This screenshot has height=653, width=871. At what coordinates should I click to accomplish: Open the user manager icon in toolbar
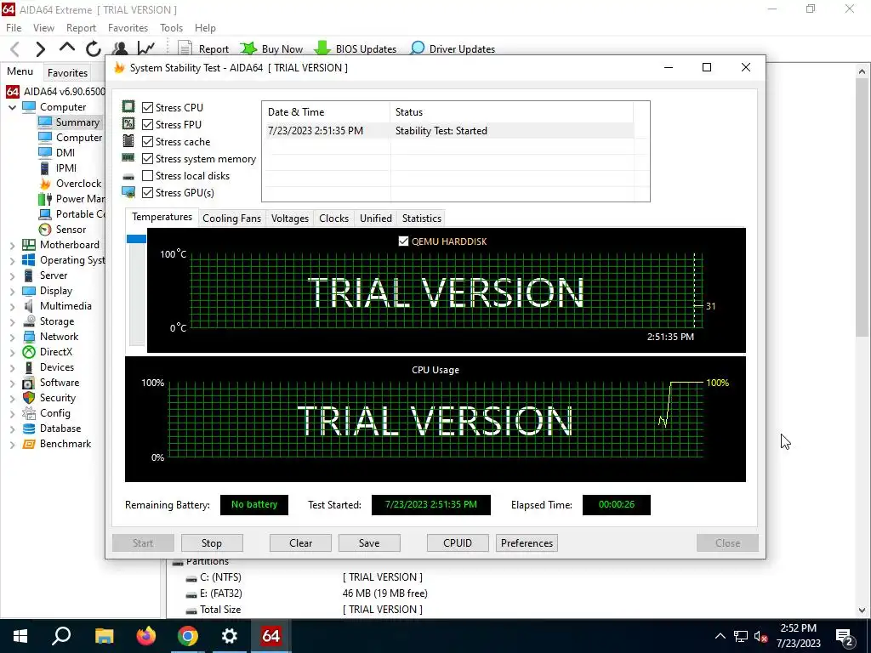pyautogui.click(x=120, y=48)
